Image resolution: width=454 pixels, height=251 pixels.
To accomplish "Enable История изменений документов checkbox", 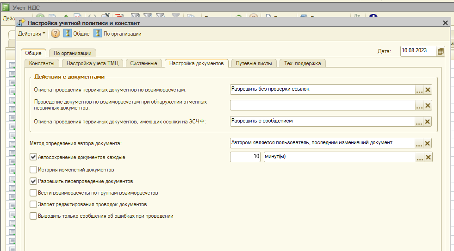I will point(33,170).
